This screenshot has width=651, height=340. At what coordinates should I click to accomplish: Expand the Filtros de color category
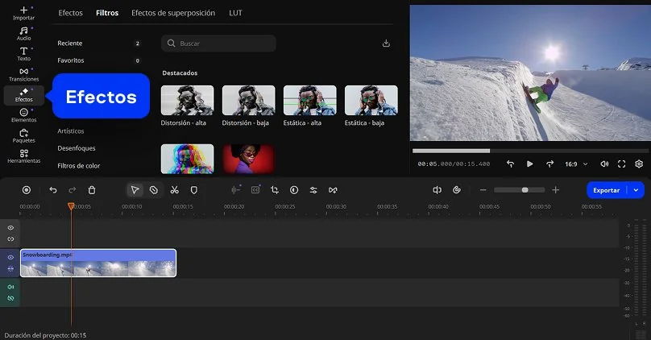point(78,166)
